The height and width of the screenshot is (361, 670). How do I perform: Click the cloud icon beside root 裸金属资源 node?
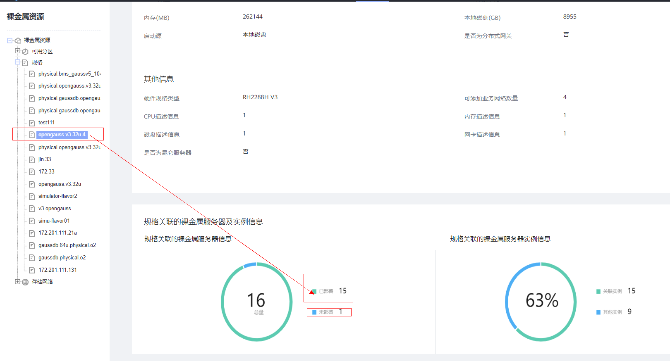click(18, 40)
